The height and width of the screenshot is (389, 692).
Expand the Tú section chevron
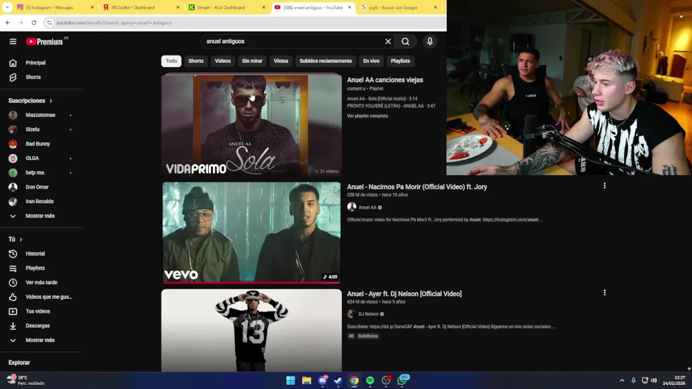tap(21, 239)
